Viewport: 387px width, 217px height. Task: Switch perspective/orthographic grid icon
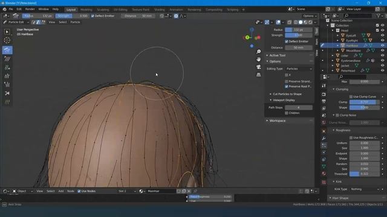[258, 75]
